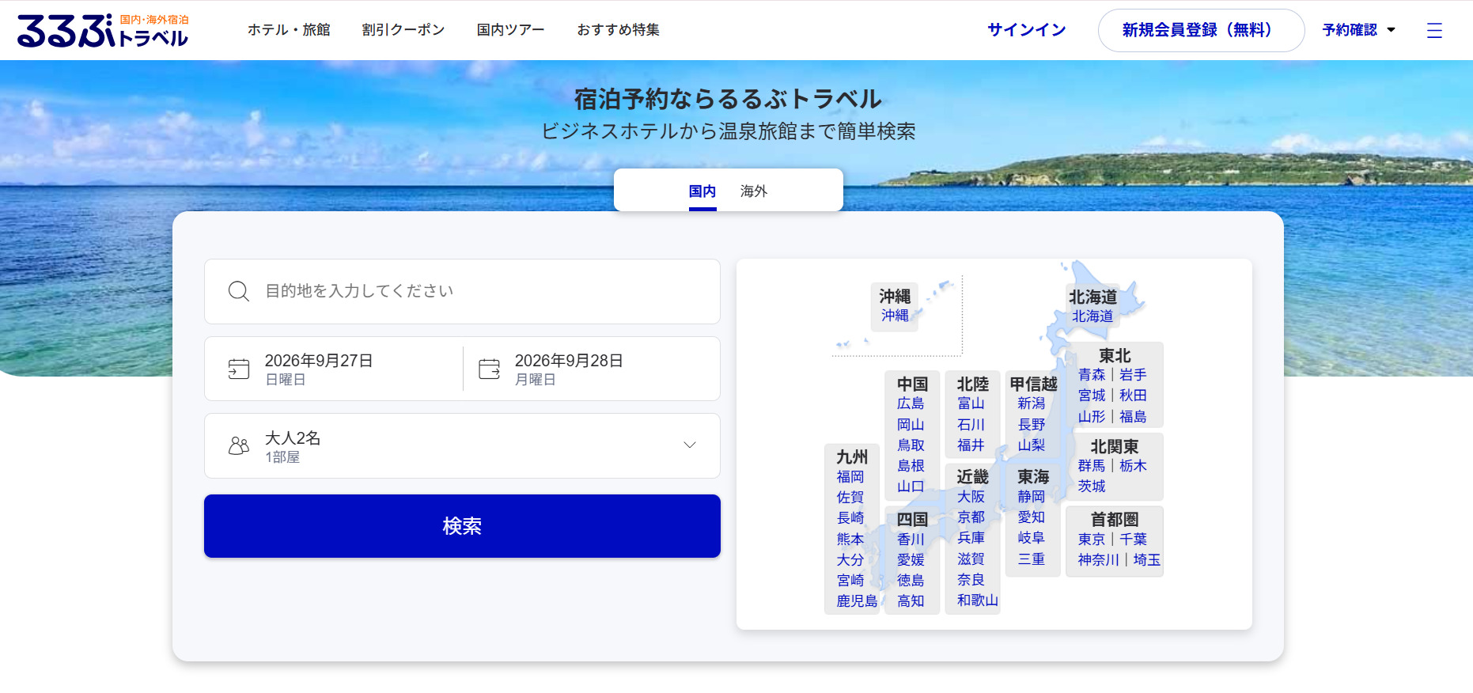
Task: Click the サインイン link
Action: click(1027, 30)
